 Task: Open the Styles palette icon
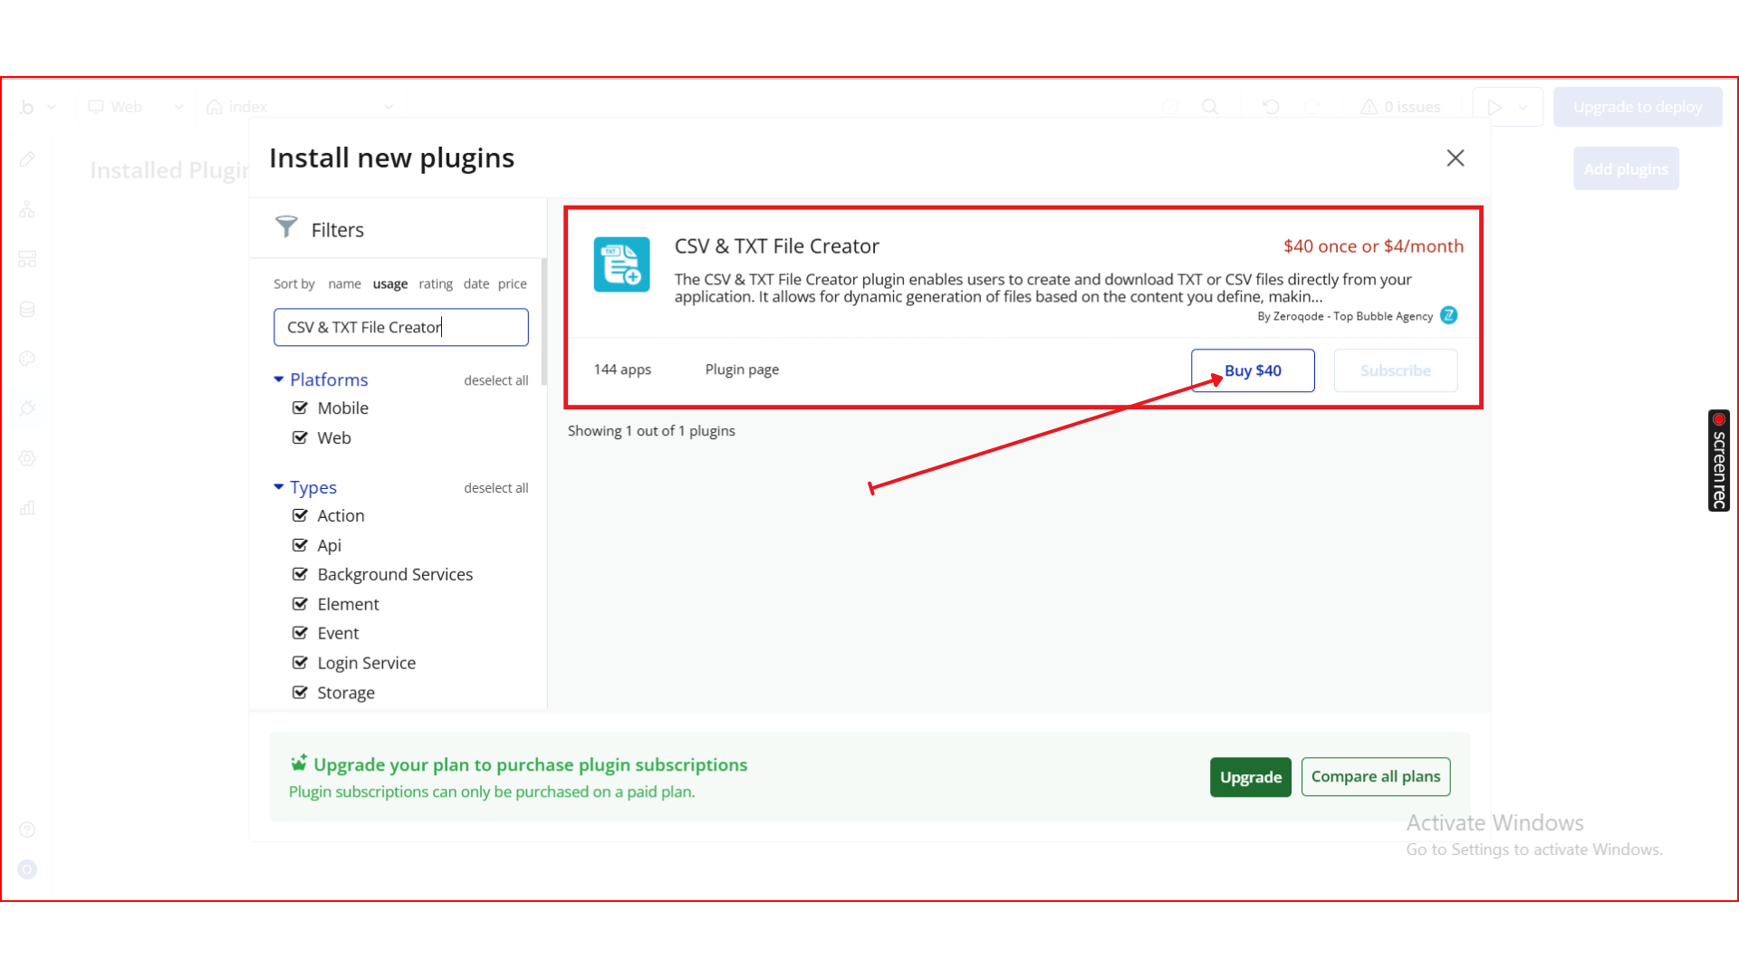pos(27,359)
